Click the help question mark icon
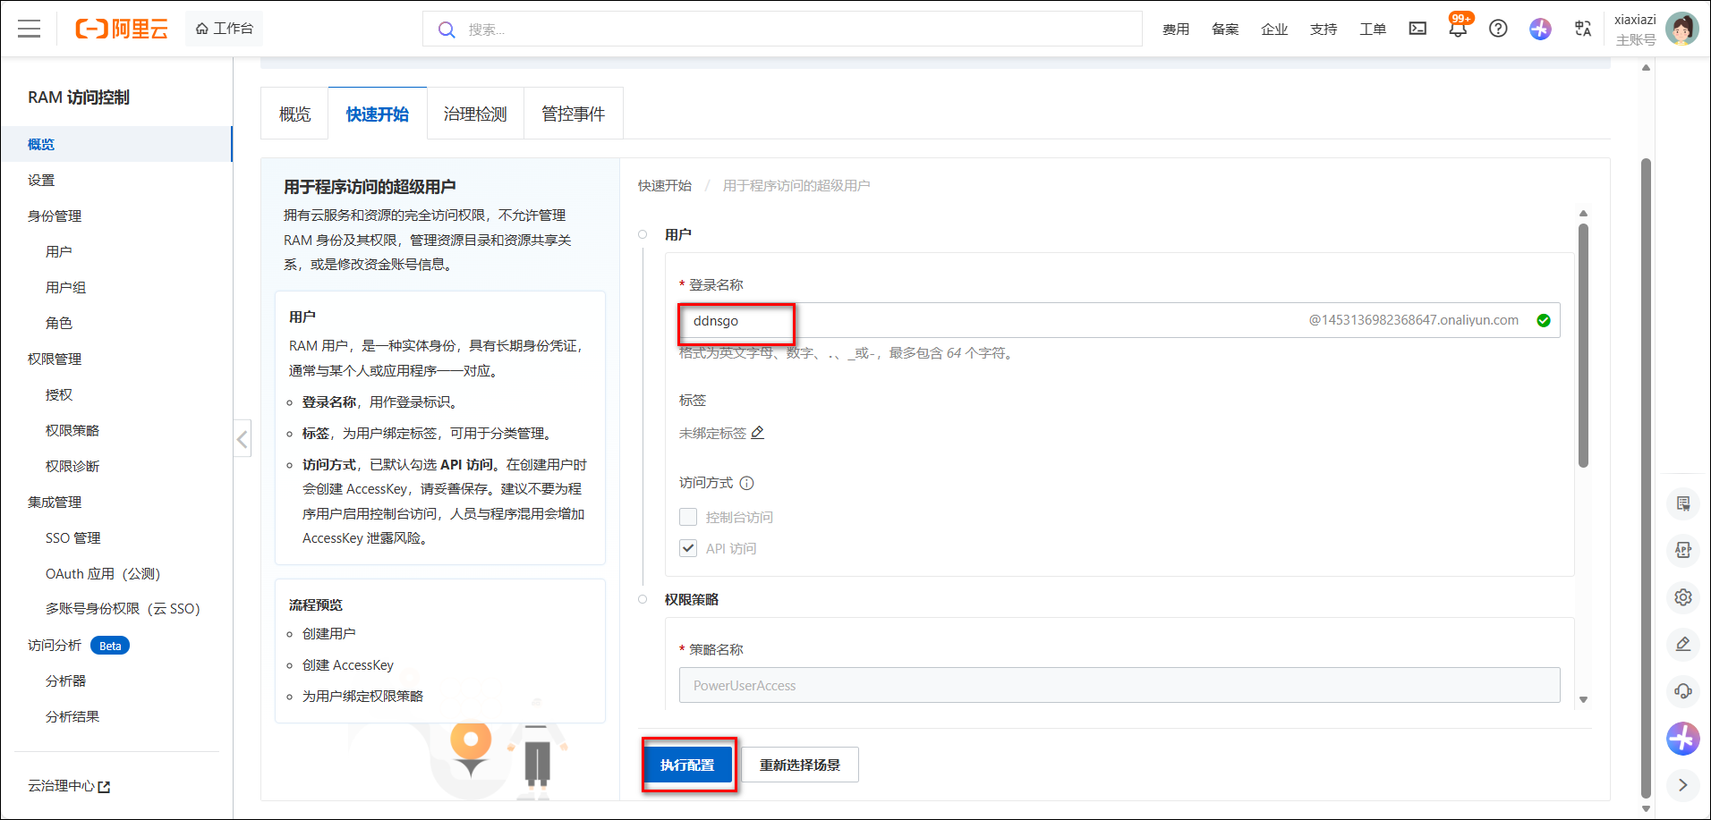Viewport: 1711px width, 820px height. point(1498,29)
